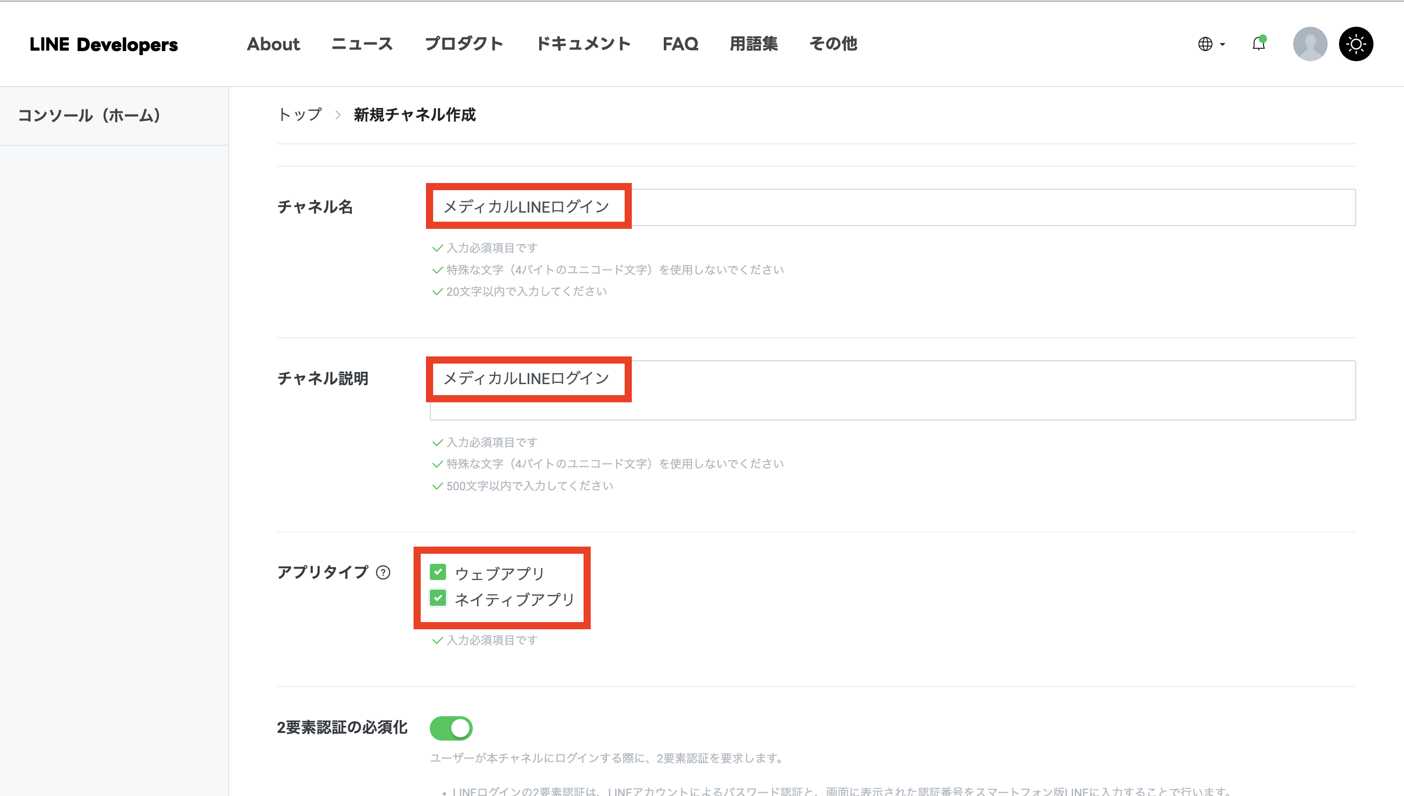Open the アプリタイプ help tooltip icon
The image size is (1404, 796).
(384, 572)
